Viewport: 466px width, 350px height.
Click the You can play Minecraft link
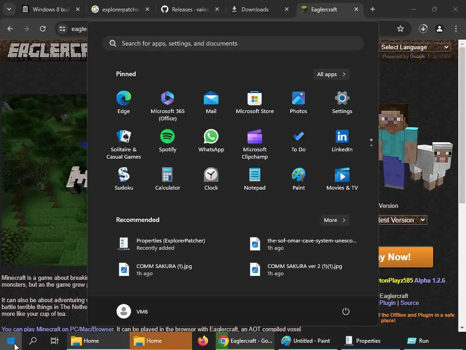tap(58, 329)
